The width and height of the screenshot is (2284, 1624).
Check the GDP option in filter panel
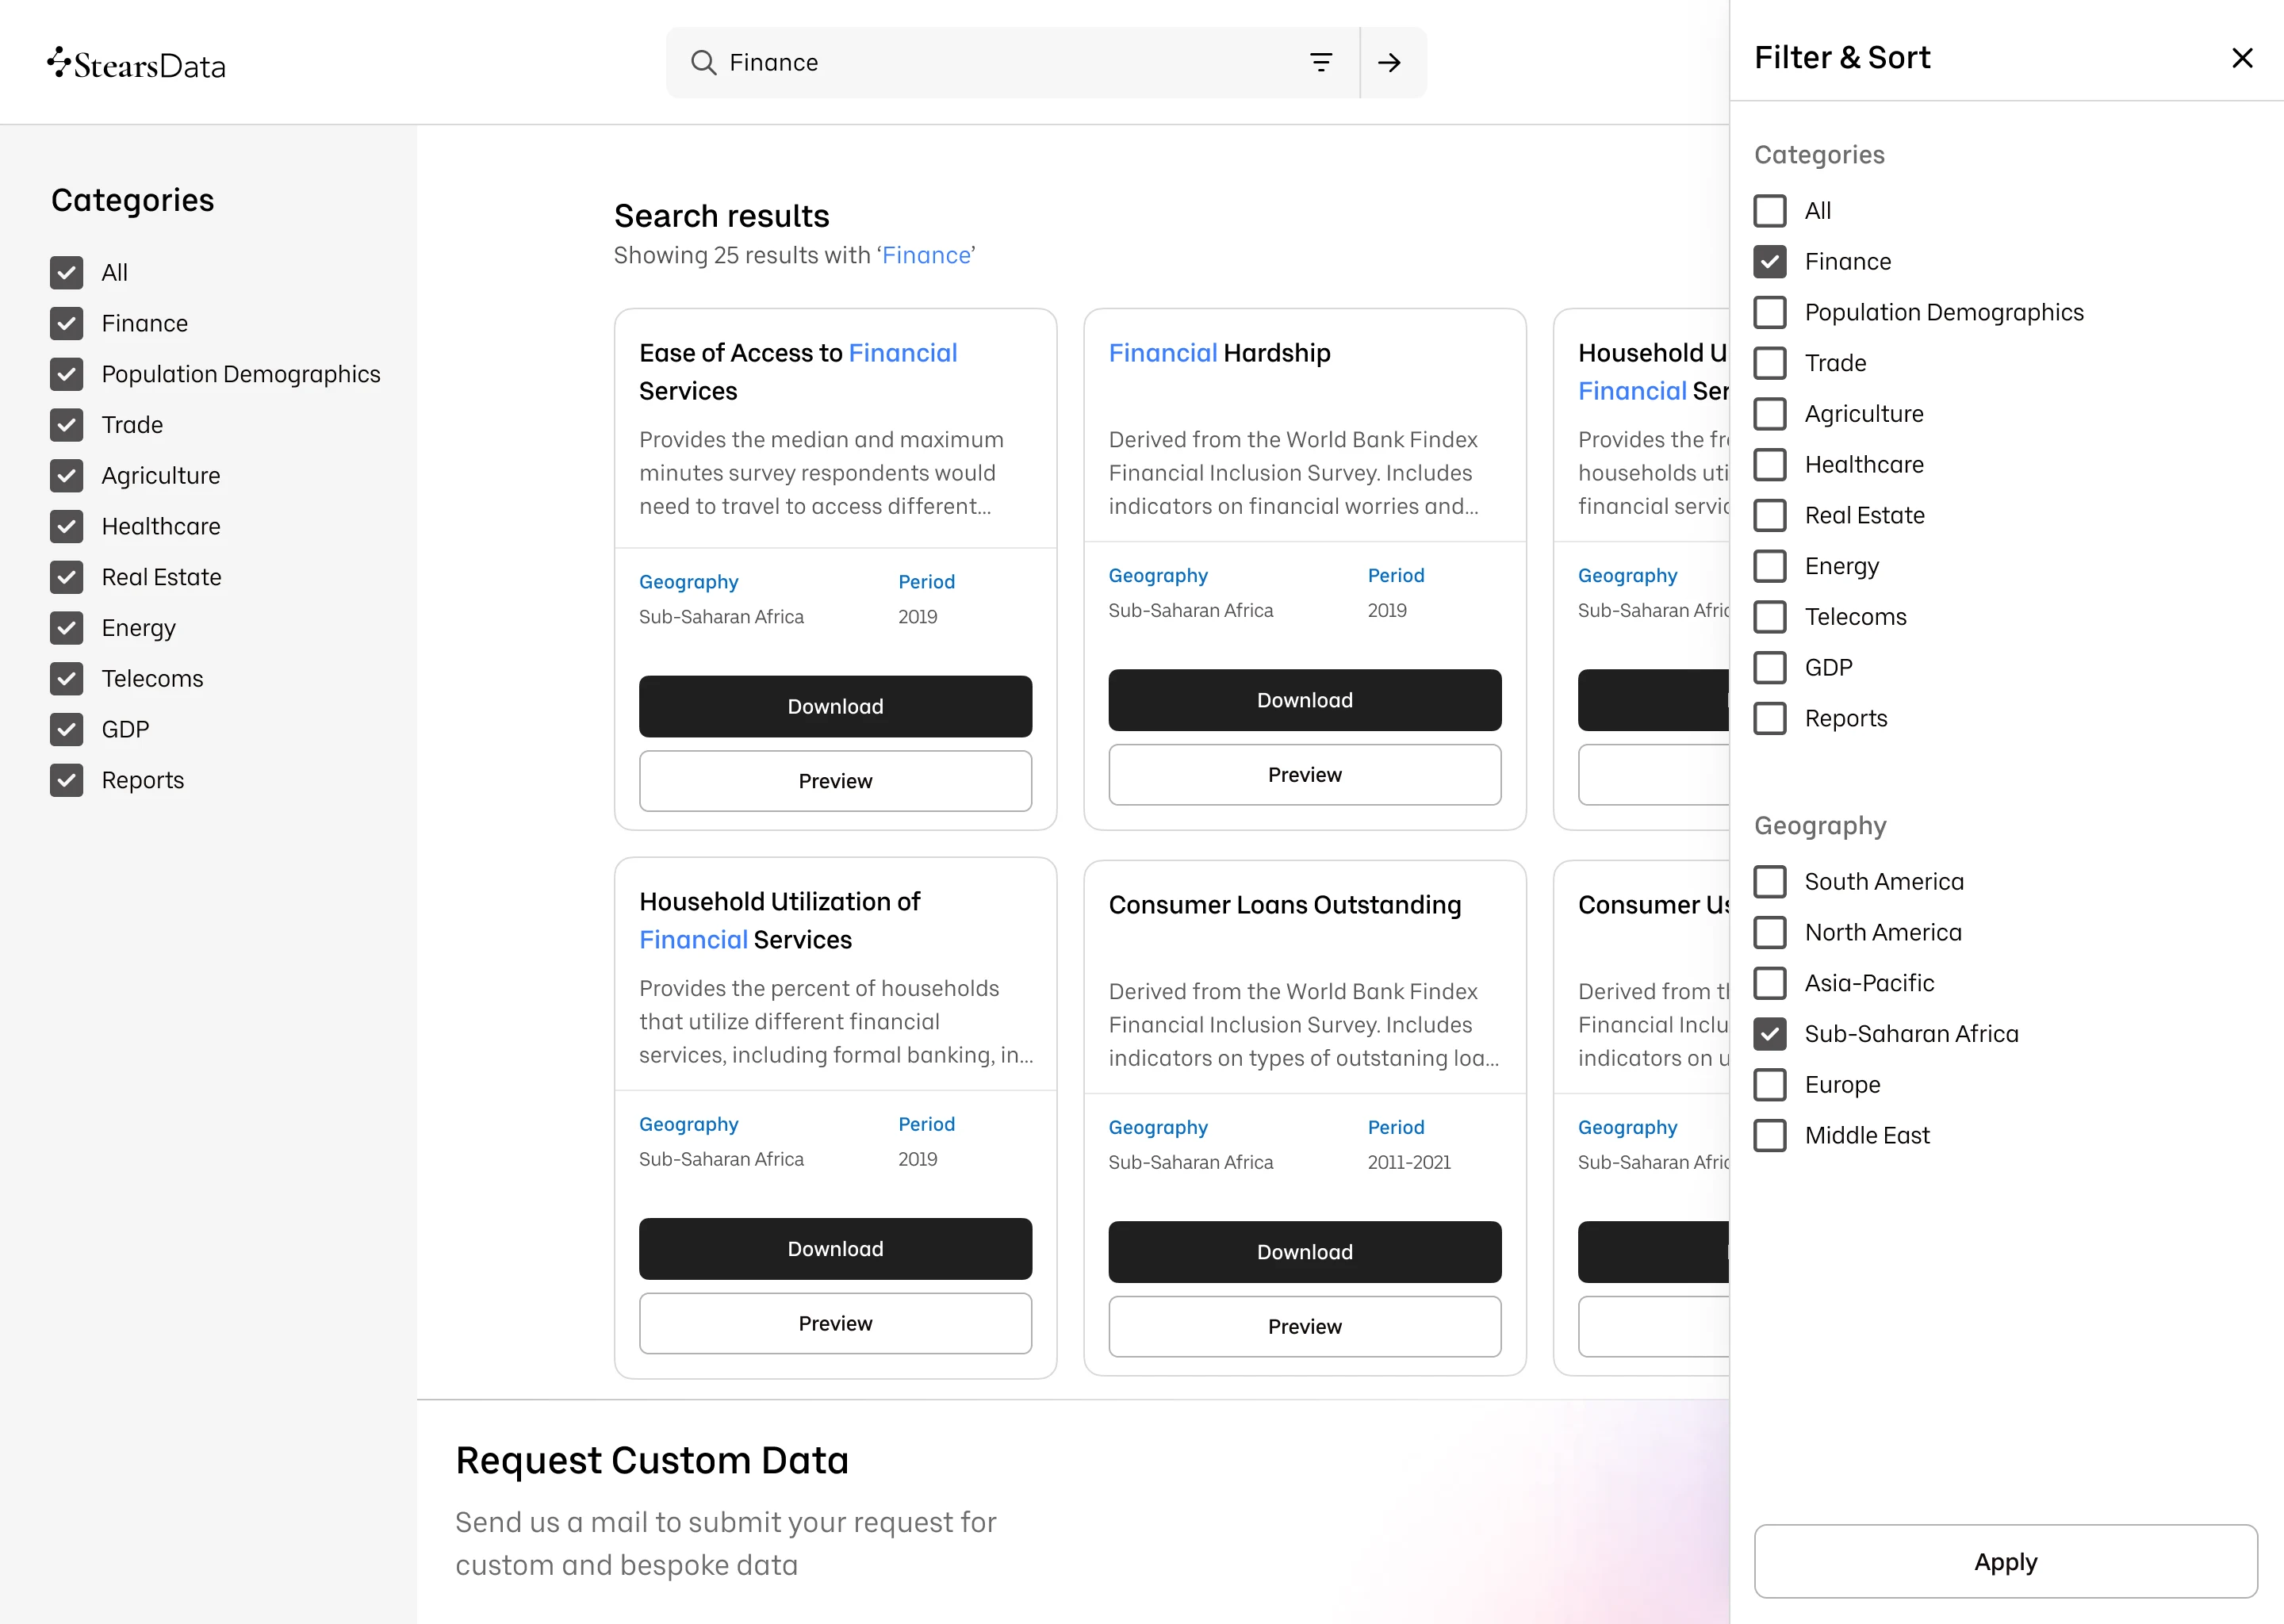(x=1769, y=668)
